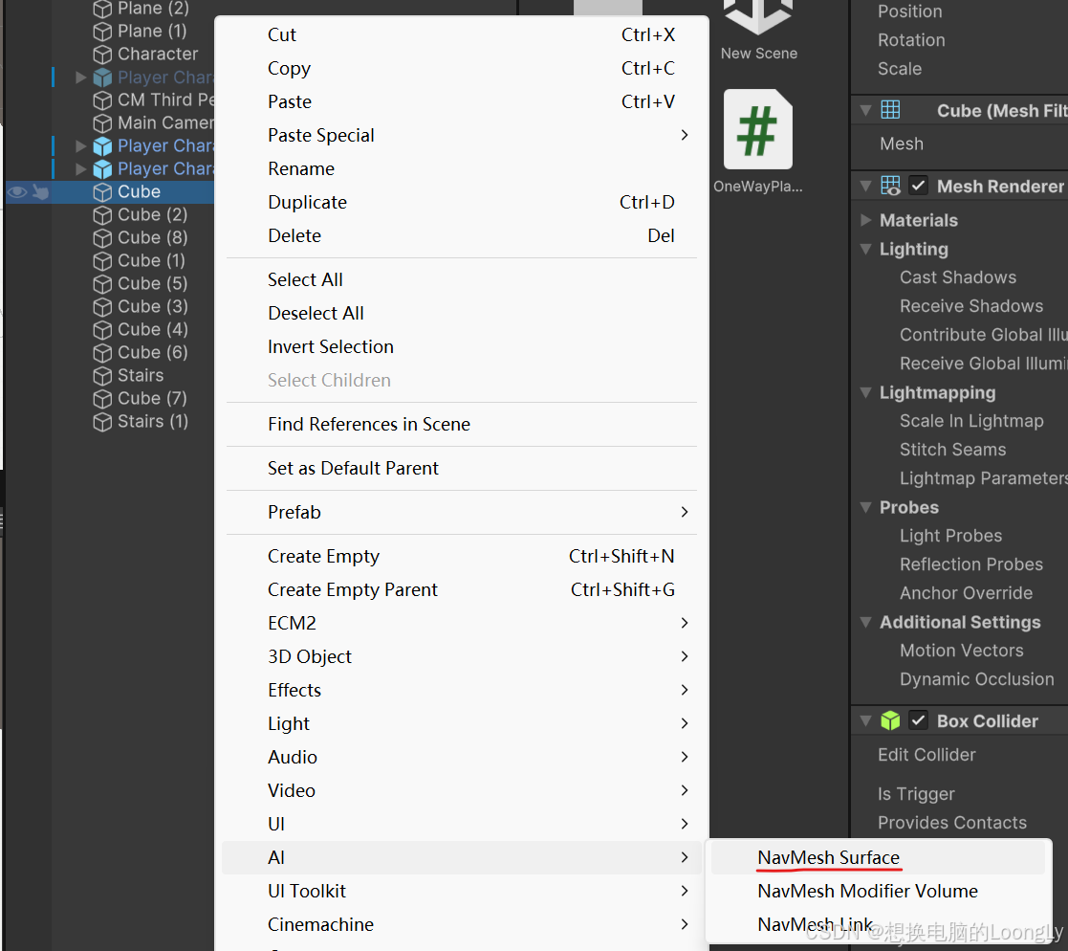Collapse the Mesh Renderer component
This screenshot has width=1068, height=951.
tap(865, 187)
